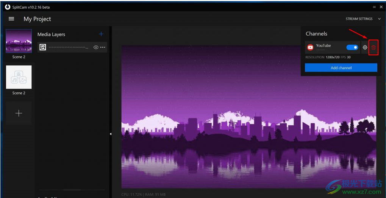Screen dimensions: 386x198
Task: Add a new scene with large plus tile
Action: click(19, 113)
